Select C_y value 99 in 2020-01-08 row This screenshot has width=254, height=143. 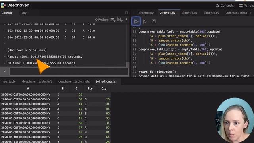(x=108, y=128)
